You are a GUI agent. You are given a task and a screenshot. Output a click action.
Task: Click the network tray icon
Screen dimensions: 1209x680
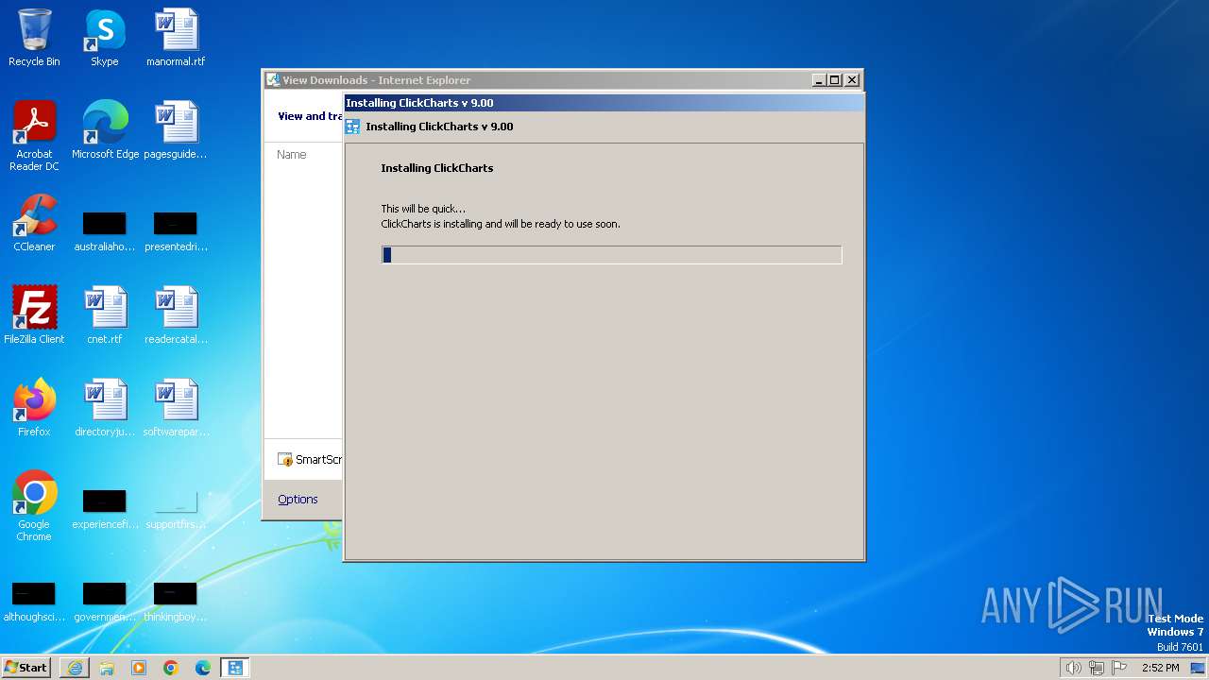coord(1097,668)
